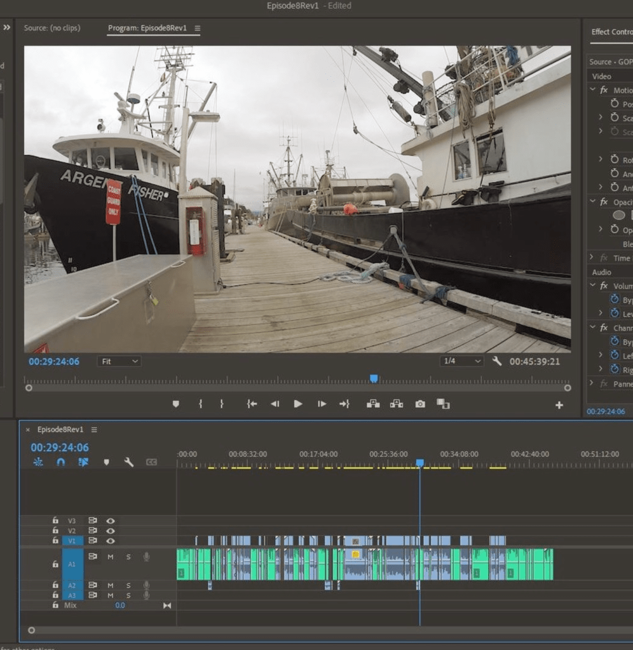Select the Effect Controls tab
Screen dimensions: 633x650
(611, 32)
